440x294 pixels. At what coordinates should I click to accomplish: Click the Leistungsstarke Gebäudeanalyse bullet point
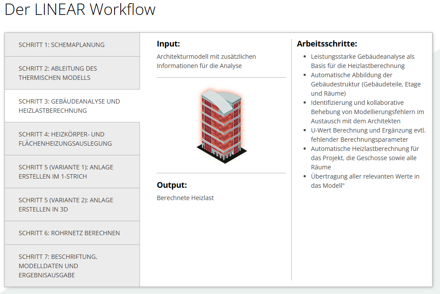(362, 61)
